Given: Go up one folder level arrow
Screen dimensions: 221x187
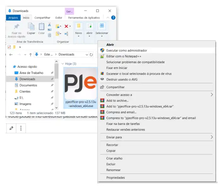Looking at the screenshot, I should tap(30, 55).
